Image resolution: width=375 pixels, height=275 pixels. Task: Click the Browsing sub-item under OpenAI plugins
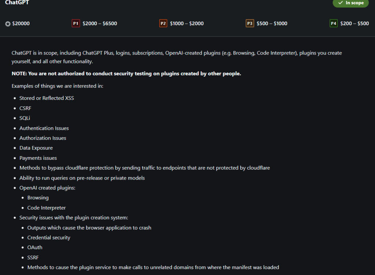(38, 197)
